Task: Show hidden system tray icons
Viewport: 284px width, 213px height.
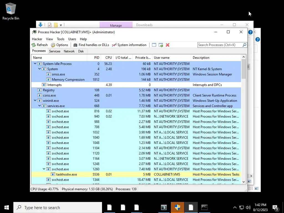Action: (235, 207)
